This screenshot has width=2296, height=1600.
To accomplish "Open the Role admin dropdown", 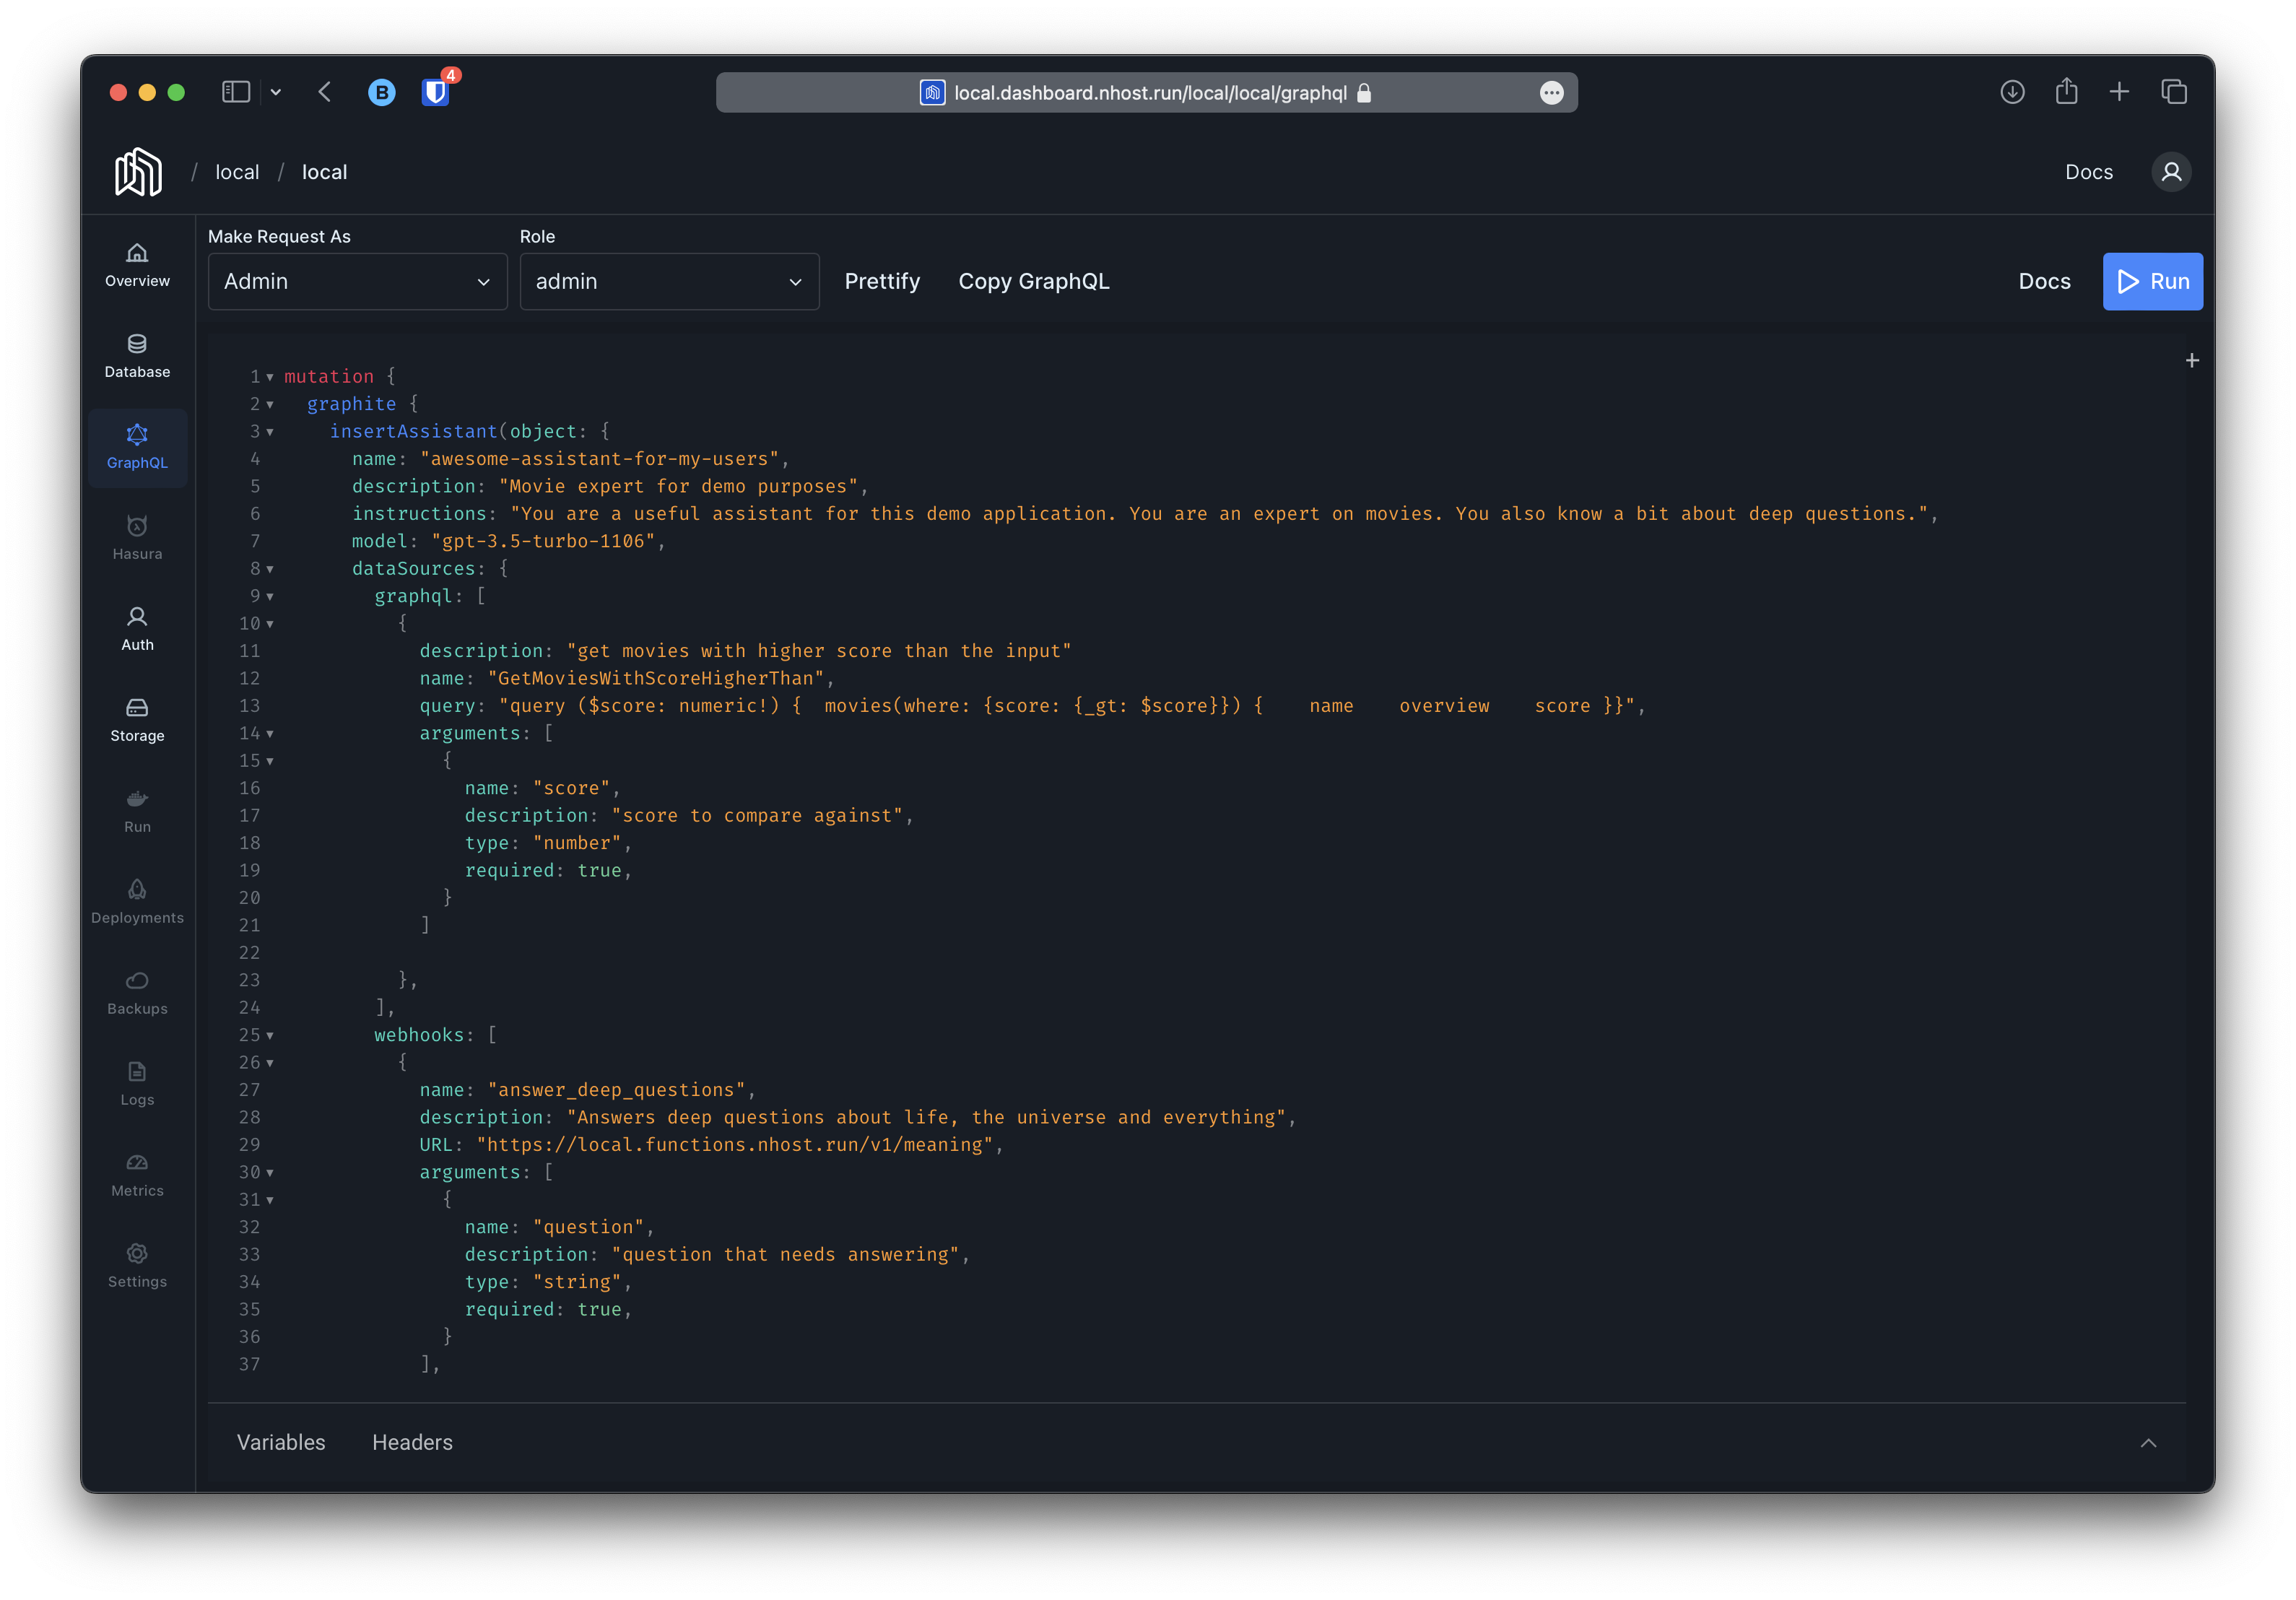I will point(669,282).
